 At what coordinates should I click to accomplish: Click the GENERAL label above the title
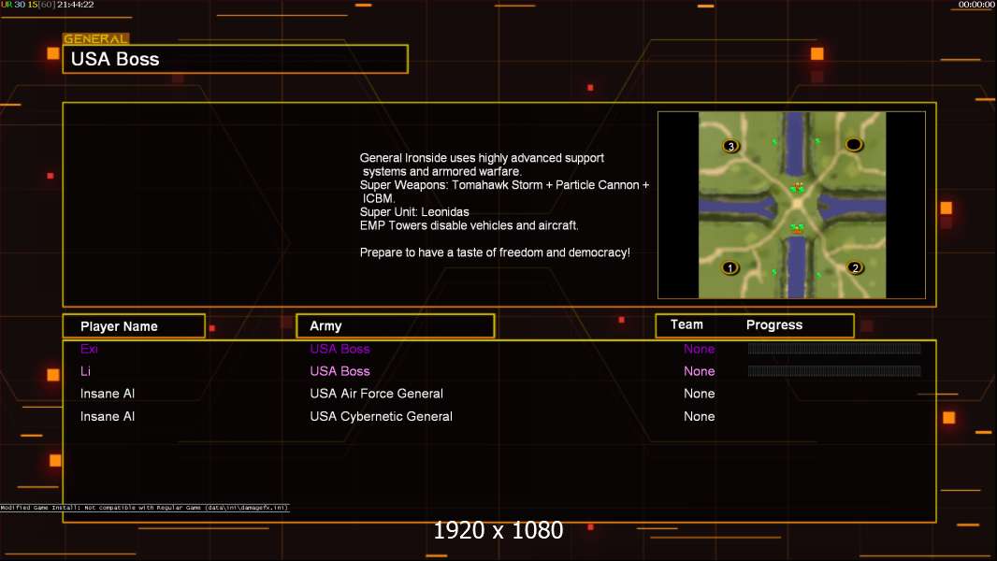click(x=95, y=38)
